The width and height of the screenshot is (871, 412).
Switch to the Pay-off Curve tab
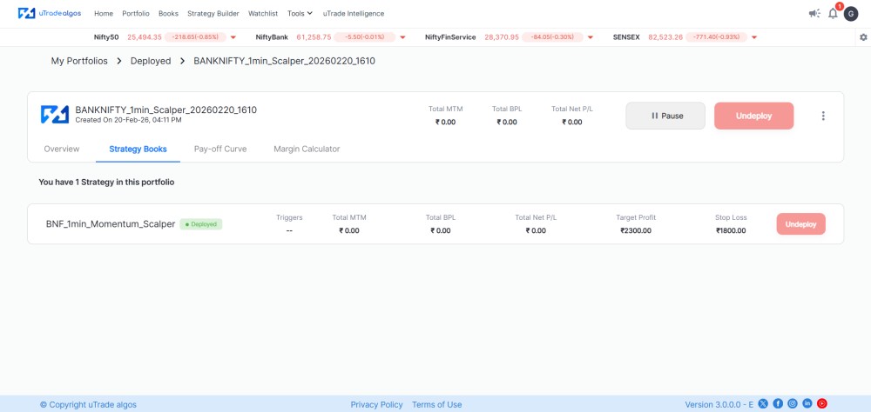click(x=220, y=149)
